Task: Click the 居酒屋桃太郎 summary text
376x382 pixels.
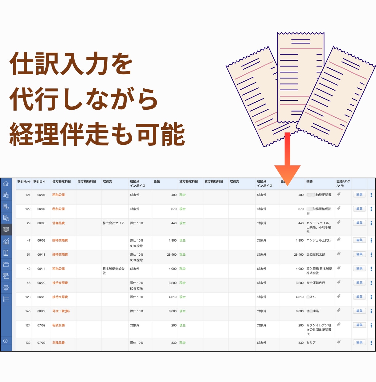Action: pyautogui.click(x=316, y=255)
